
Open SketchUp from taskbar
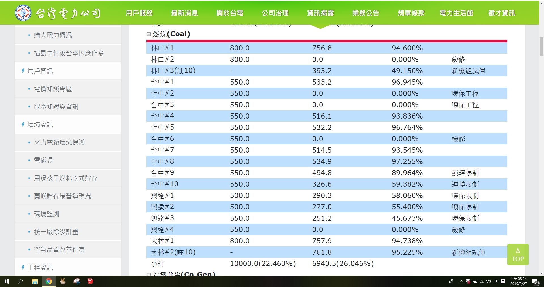(90, 281)
